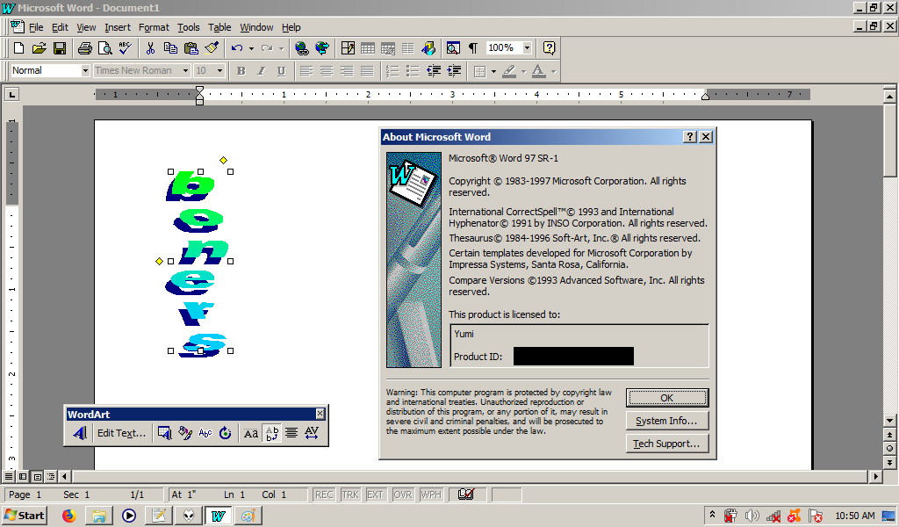Toggle WordArt Same Letter Heights
This screenshot has height=527, width=899.
pos(251,433)
